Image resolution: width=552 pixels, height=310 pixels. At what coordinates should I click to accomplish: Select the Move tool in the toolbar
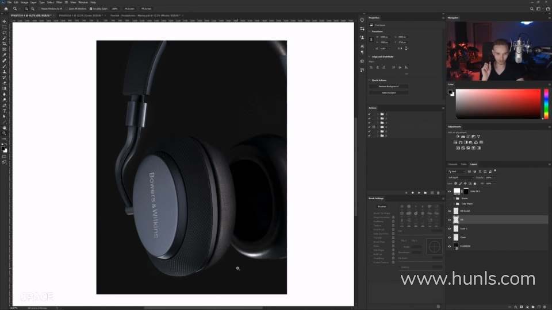[x=4, y=21]
